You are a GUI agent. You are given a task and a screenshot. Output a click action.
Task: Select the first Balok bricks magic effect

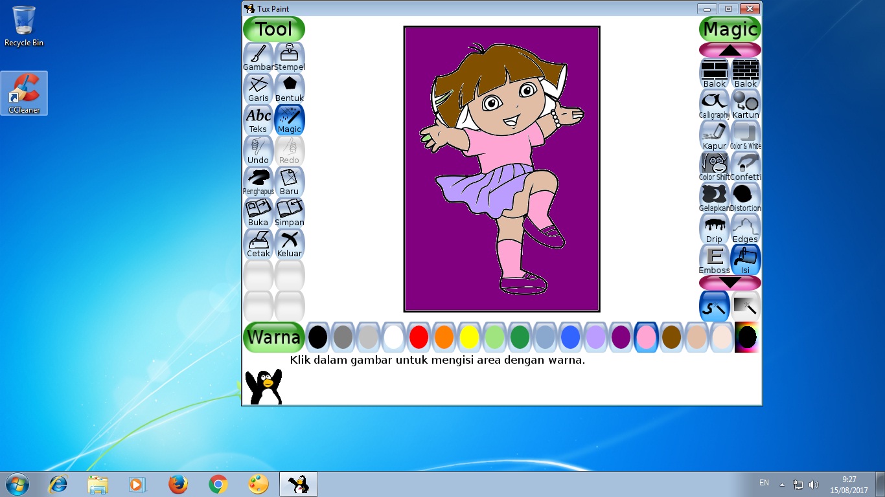click(x=715, y=73)
